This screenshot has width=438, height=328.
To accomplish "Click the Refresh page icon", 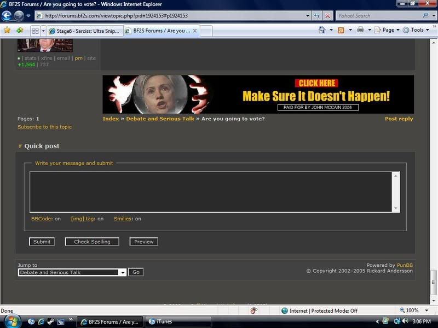I will [317, 16].
